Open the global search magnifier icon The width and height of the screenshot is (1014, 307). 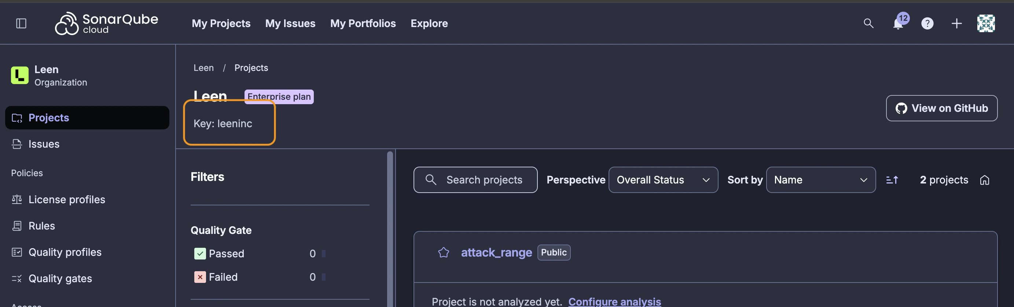coord(868,23)
